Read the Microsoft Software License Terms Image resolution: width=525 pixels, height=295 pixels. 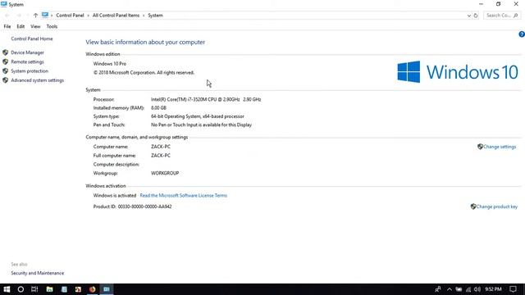pos(184,196)
